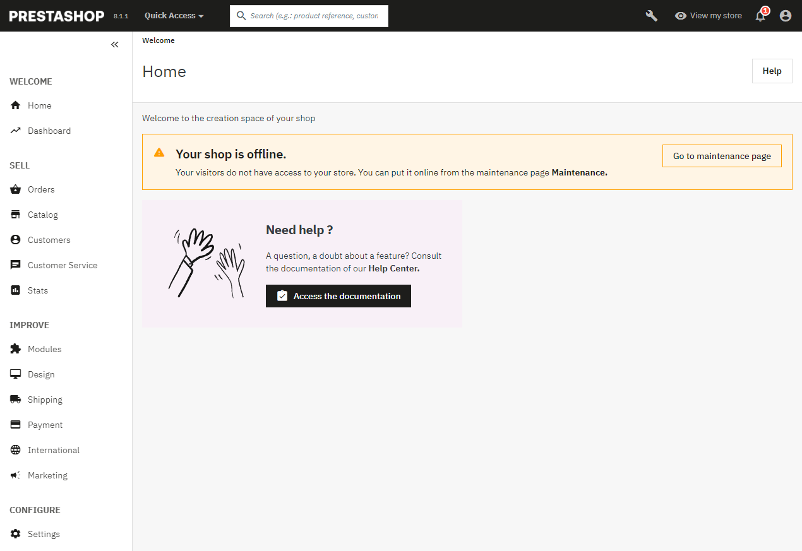Click the Payment card icon
The width and height of the screenshot is (802, 551).
click(16, 425)
